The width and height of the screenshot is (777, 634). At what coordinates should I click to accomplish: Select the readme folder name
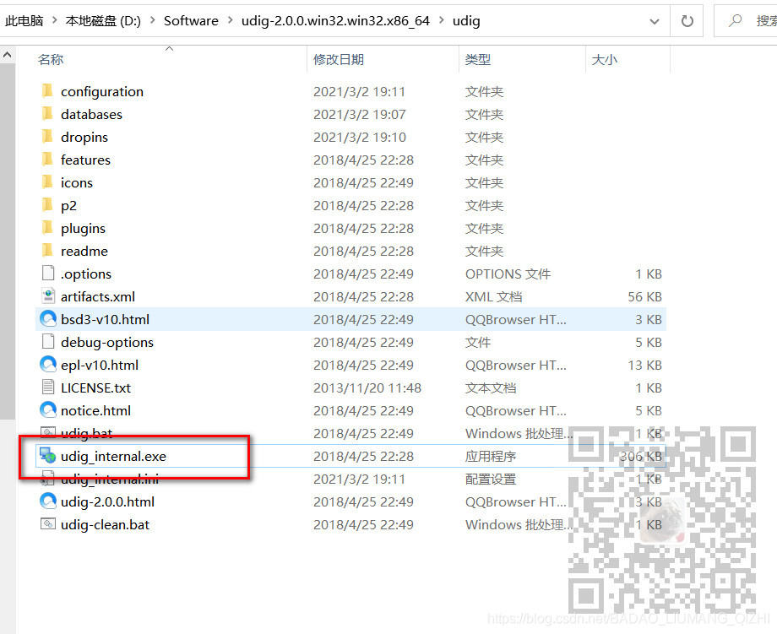[84, 251]
